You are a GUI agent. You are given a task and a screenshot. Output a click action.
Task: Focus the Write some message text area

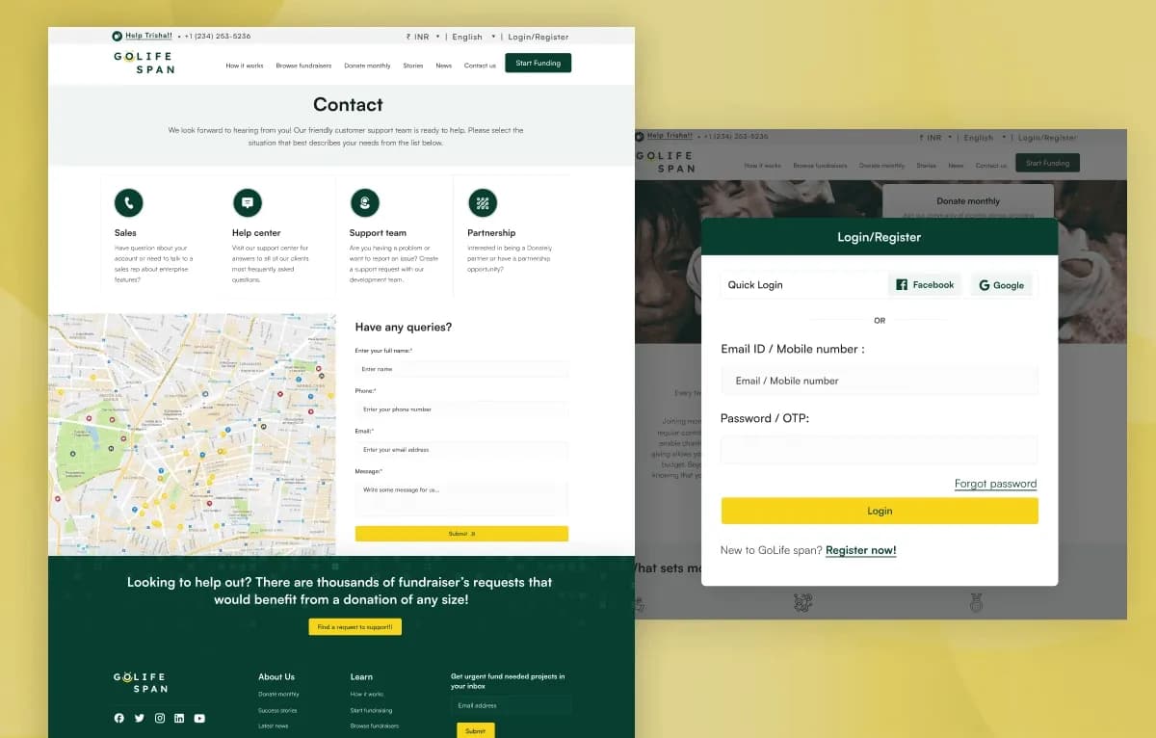(x=461, y=498)
